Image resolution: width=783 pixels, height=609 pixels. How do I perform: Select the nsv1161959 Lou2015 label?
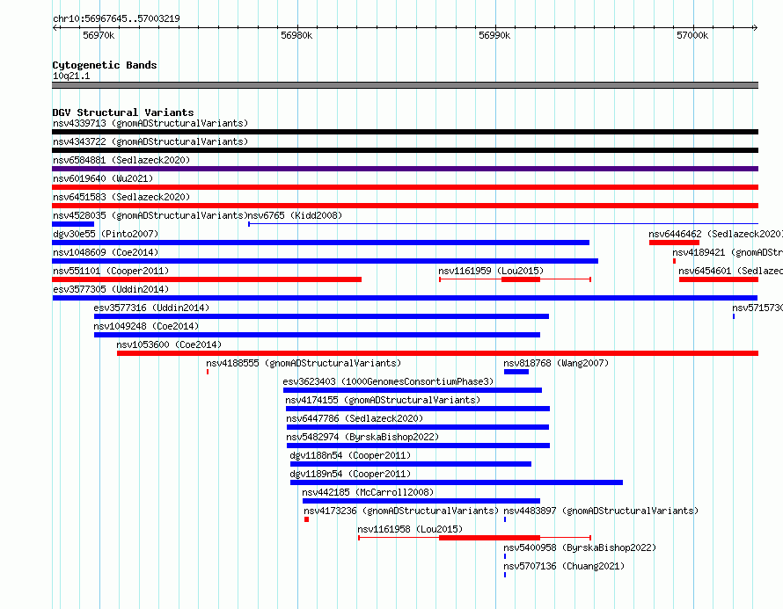491,271
